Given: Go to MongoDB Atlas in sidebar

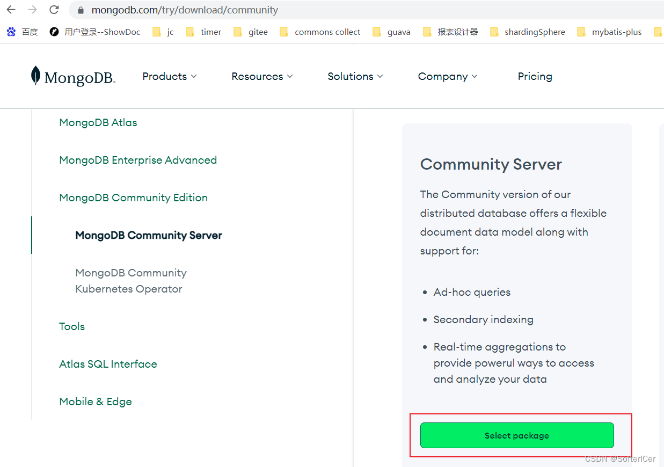Looking at the screenshot, I should coord(98,122).
